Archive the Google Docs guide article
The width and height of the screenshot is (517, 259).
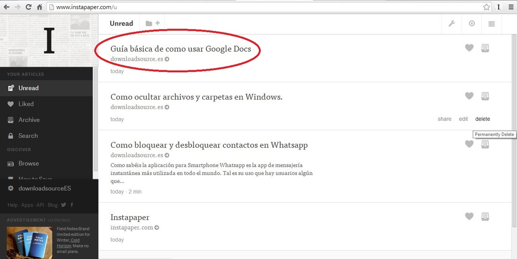point(485,48)
